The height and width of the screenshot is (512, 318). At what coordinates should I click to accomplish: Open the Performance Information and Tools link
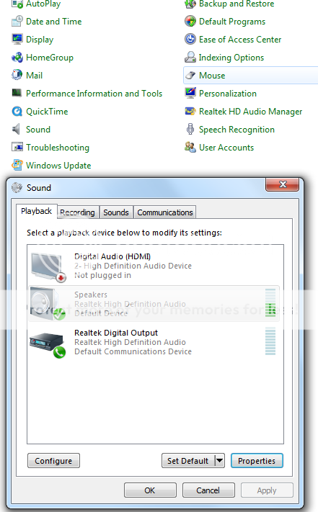point(94,94)
